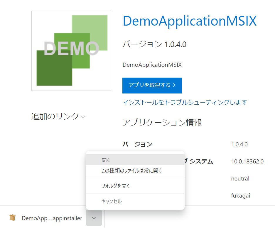Click the DemoApplicationMSIX description text

152,65
